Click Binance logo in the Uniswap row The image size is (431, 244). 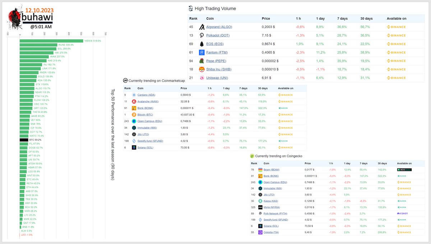click(x=396, y=78)
